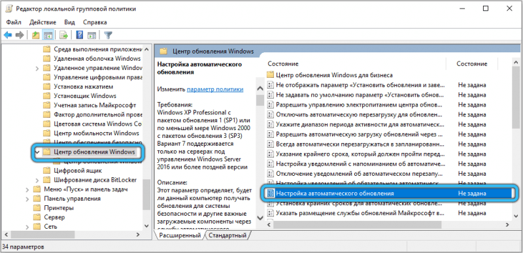The height and width of the screenshot is (253, 523).
Task: Select «Настройка уведомлений с напоминанием» policy
Action: point(360,164)
